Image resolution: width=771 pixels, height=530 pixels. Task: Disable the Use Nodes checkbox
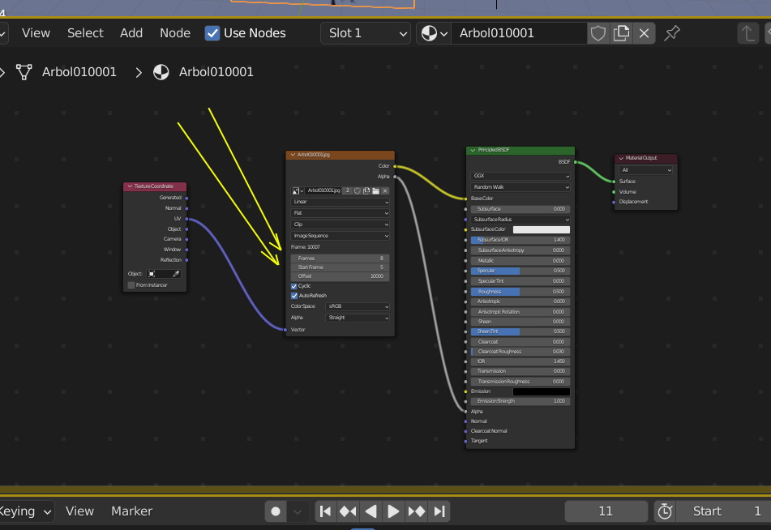click(212, 33)
